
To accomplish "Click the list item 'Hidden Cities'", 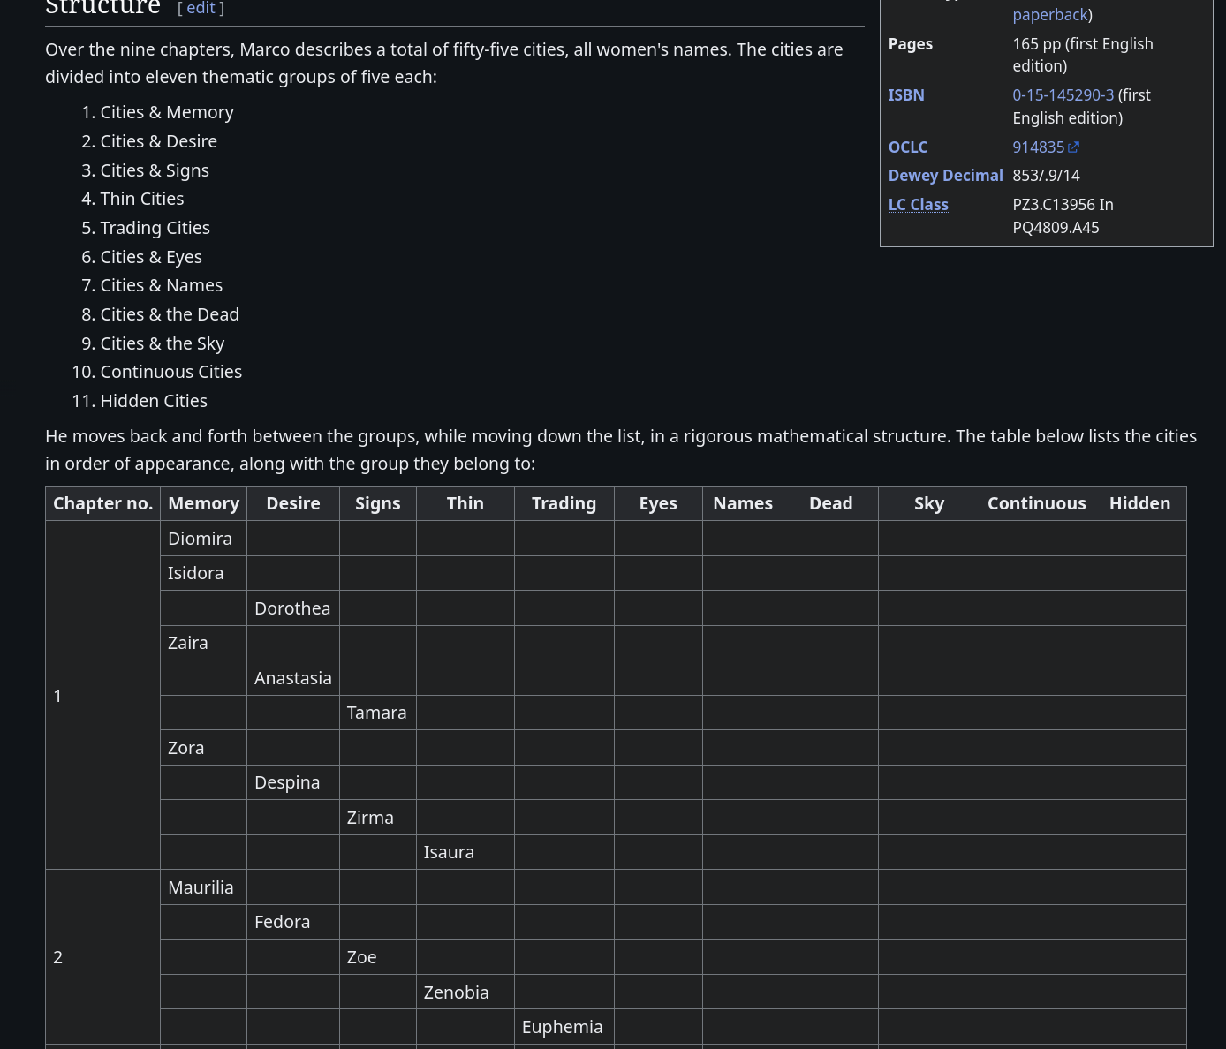I will pos(154,401).
